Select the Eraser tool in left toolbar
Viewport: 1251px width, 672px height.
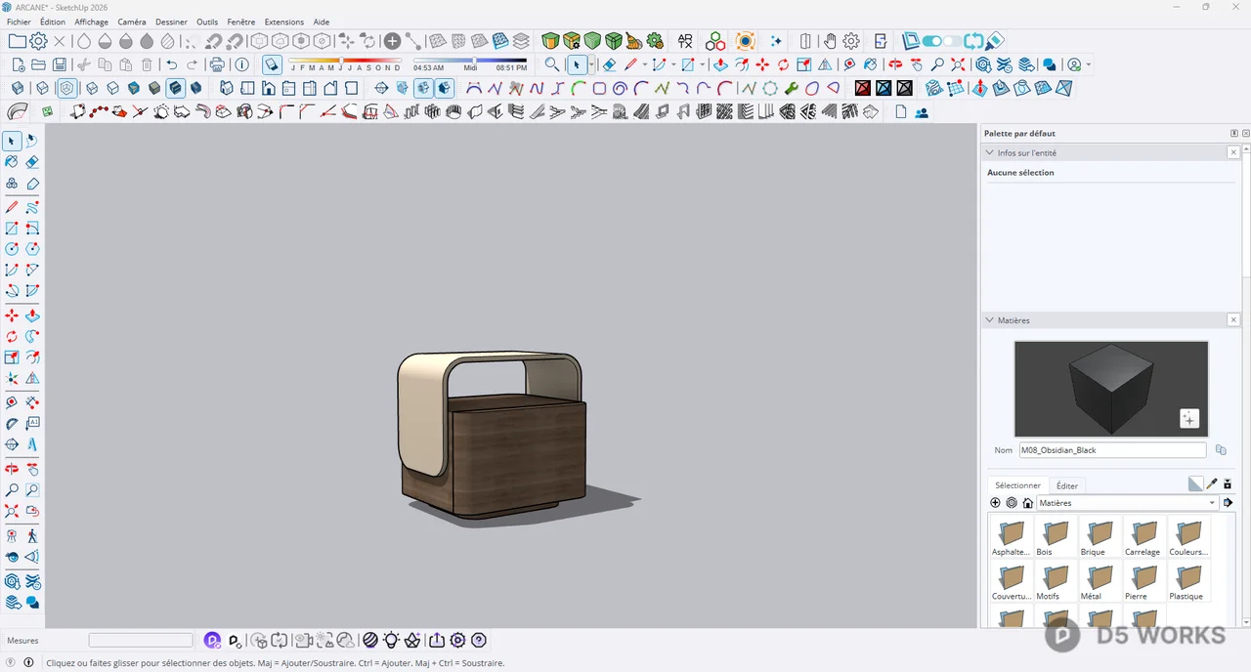(x=32, y=162)
